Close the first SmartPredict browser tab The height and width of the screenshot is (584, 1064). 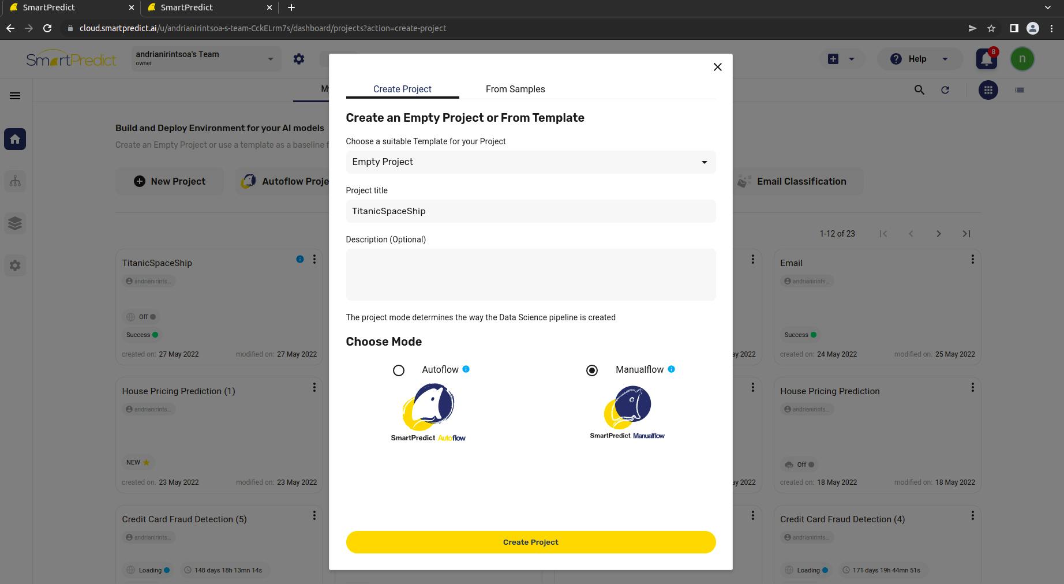132,8
